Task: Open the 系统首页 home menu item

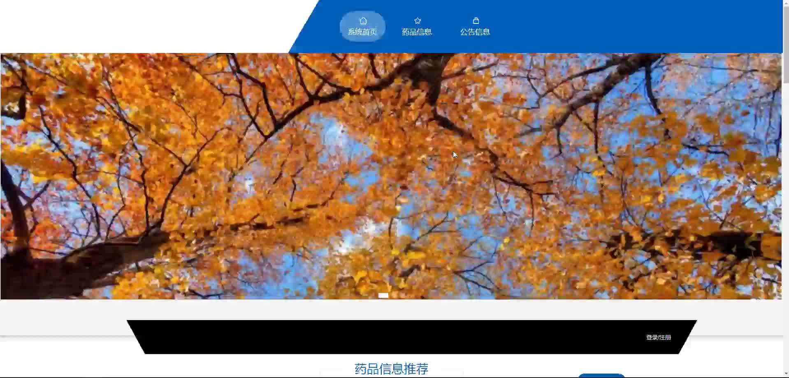Action: 362,26
